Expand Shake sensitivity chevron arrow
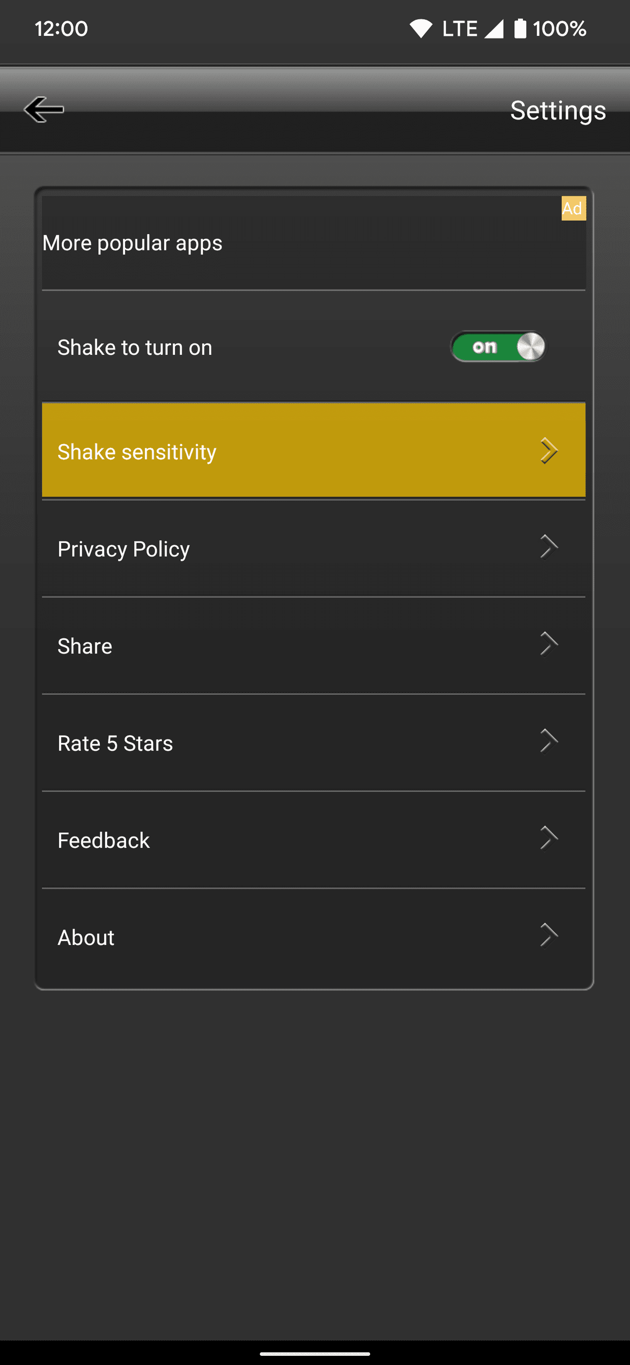Image resolution: width=630 pixels, height=1365 pixels. point(549,451)
